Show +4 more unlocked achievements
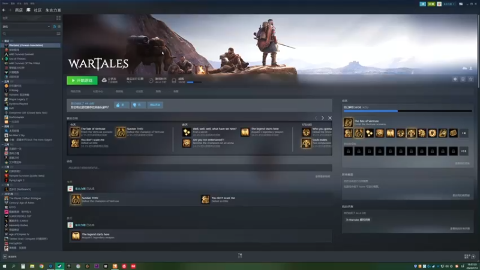 pos(464,133)
